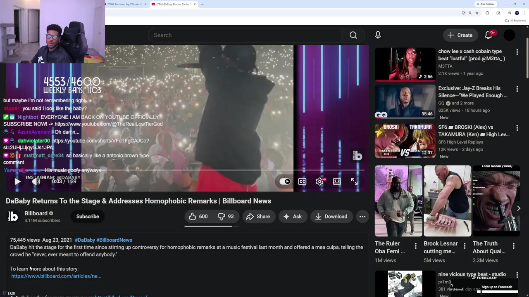Enter fullscreen mode
529x297 pixels.
pyautogui.click(x=354, y=181)
